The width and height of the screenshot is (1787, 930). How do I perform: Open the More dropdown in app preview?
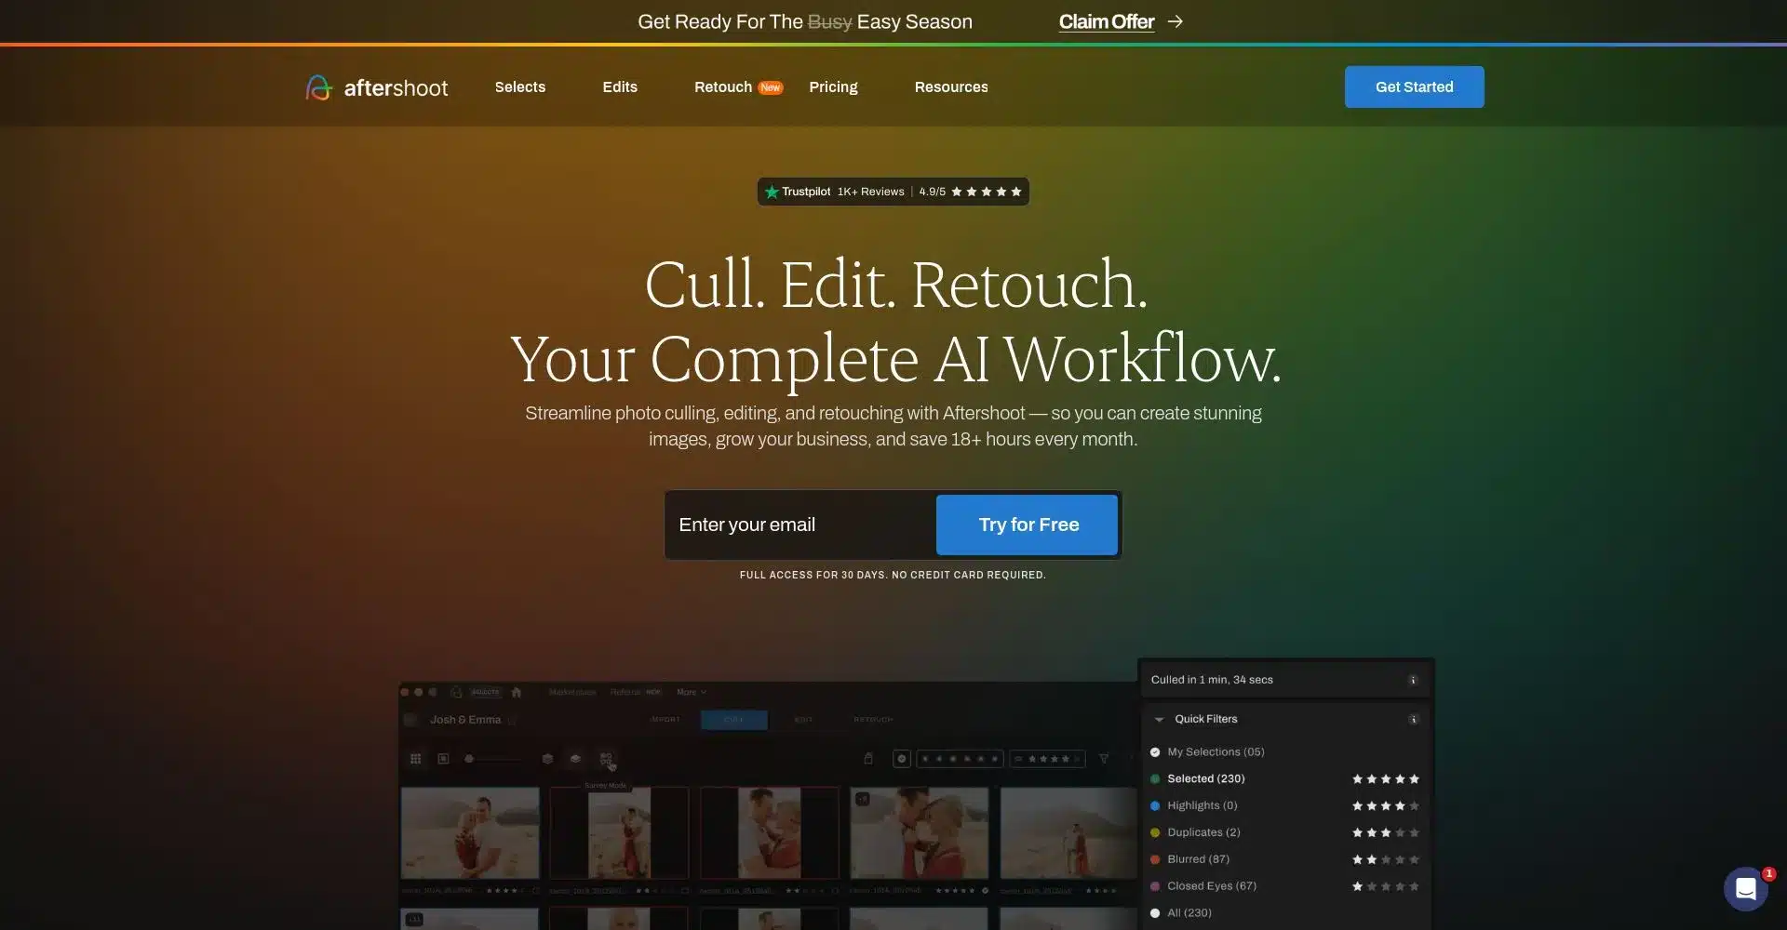[x=691, y=692]
